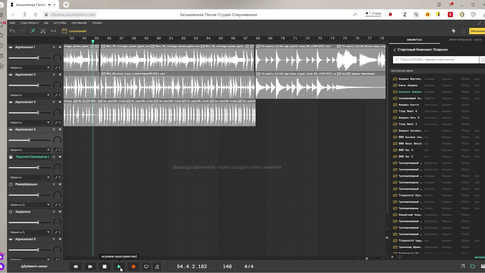Viewport: 485px width, 273px height.
Task: Open automation selector for Аудиоканал 1
Action: tap(58, 68)
